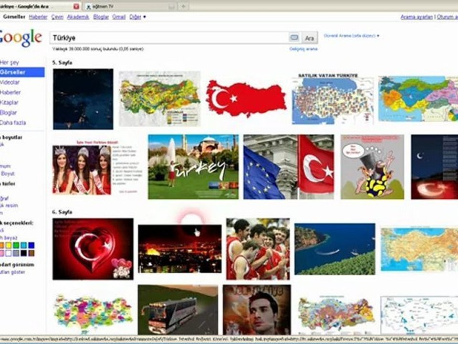
Task: Pick the teal color filter swatch
Action: pyautogui.click(x=24, y=245)
